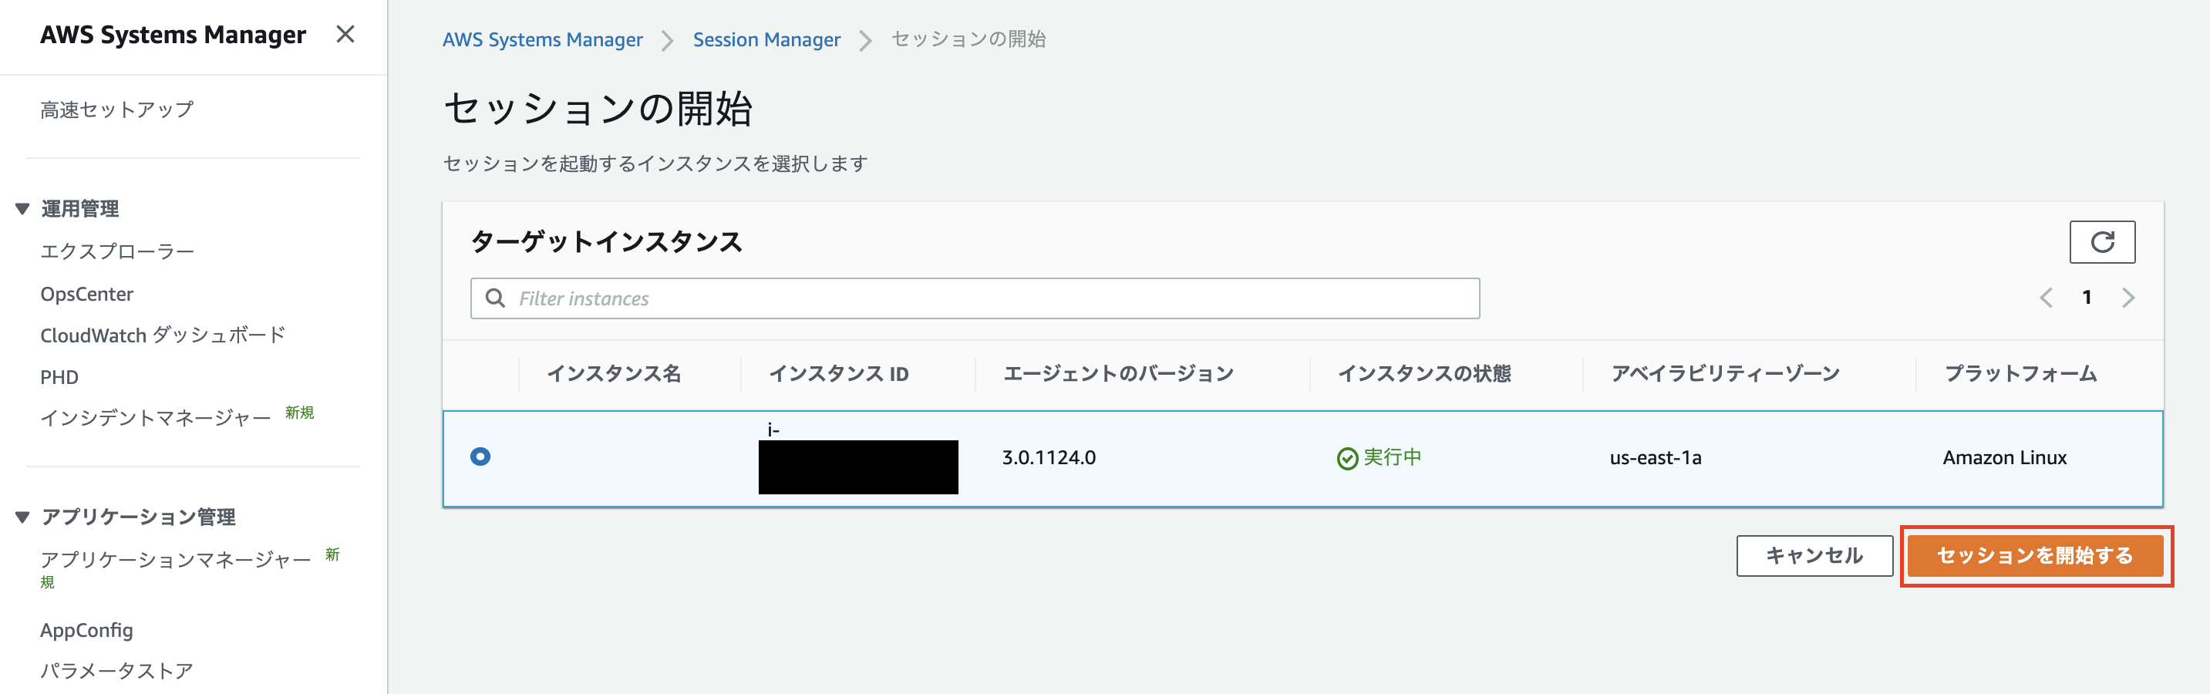Click the エージェントのバージョン column header

[x=1118, y=374]
